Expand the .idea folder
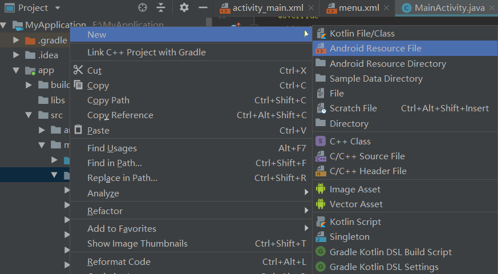The width and height of the screenshot is (498, 274). click(x=16, y=55)
